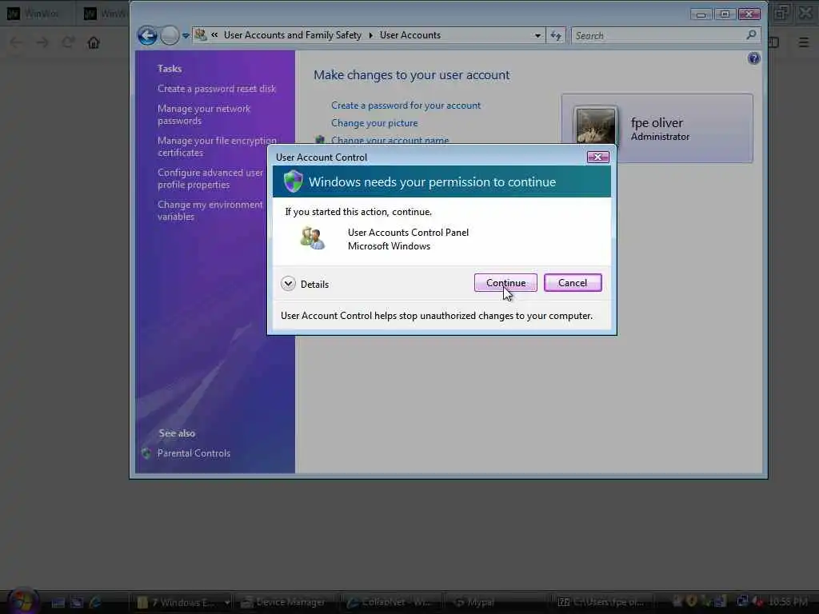This screenshot has width=819, height=614.
Task: Click Change your picture link
Action: point(374,123)
